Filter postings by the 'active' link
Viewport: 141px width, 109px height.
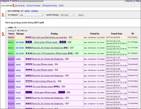coord(27,11)
